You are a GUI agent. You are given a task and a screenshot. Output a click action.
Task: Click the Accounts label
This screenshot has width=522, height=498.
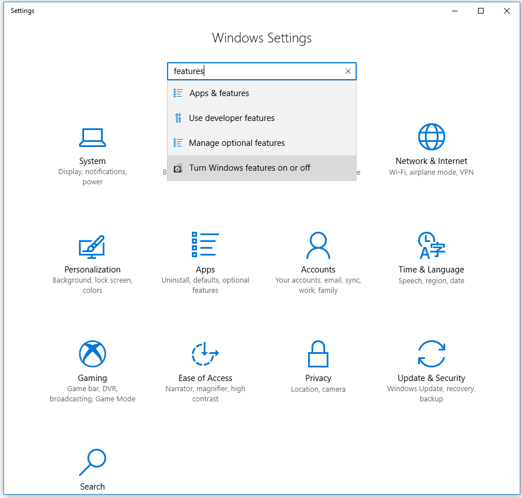318,270
